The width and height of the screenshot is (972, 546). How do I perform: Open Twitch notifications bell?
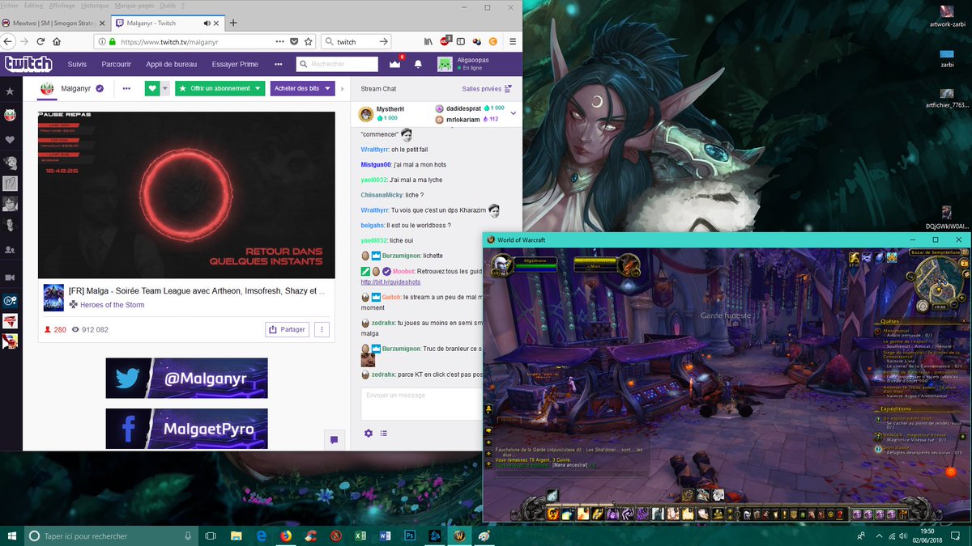click(x=418, y=64)
